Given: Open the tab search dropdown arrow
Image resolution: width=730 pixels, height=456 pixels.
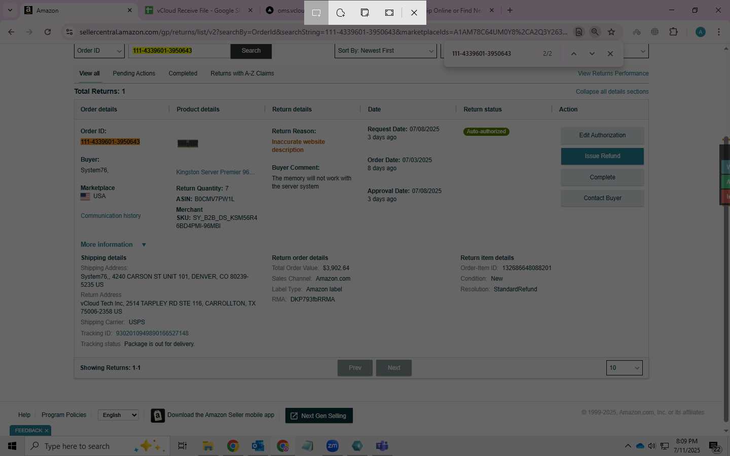Looking at the screenshot, I should 10,10.
